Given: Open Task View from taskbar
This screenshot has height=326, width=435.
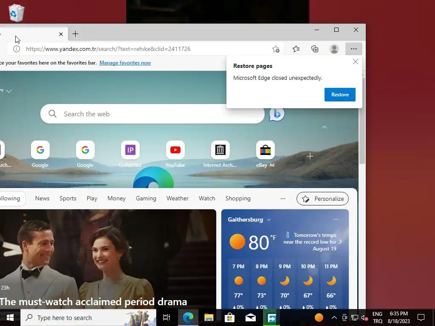Looking at the screenshot, I should (167, 318).
